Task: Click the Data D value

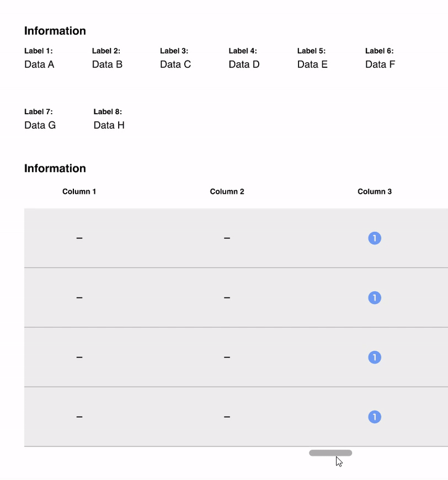Action: tap(244, 64)
